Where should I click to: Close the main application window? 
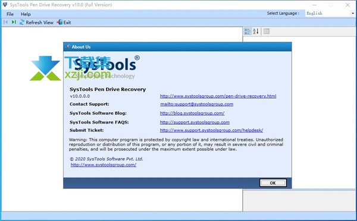(x=347, y=5)
